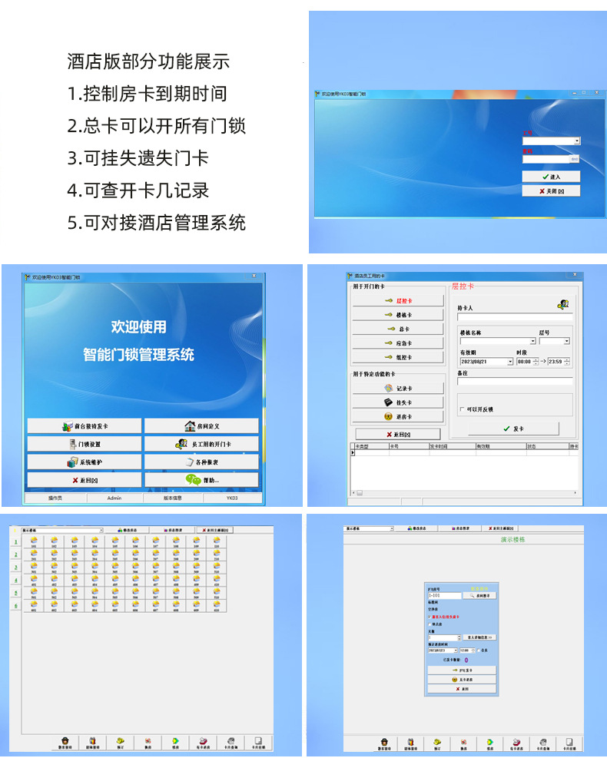The width and height of the screenshot is (607, 758).
Task: Select 退房卡 checkout card option
Action: 398,416
